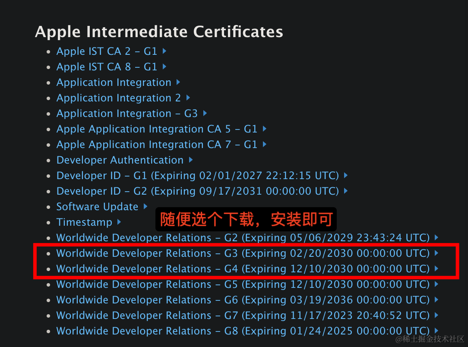The height and width of the screenshot is (347, 468).
Task: Download Worldwide Developer Relations – G6 certificate
Action: coord(243,300)
